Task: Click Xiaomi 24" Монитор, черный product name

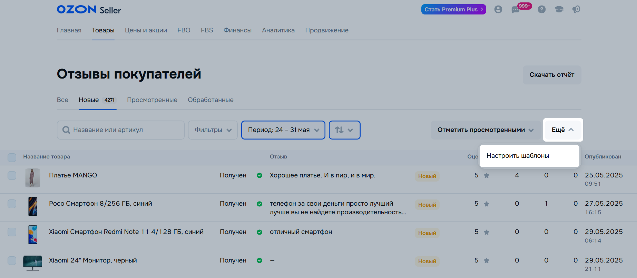Action: pyautogui.click(x=93, y=260)
